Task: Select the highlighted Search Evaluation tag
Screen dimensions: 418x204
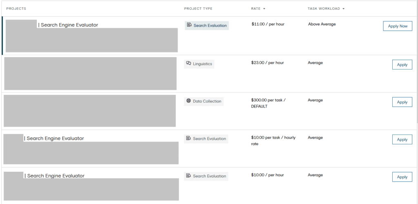Action: pos(207,25)
